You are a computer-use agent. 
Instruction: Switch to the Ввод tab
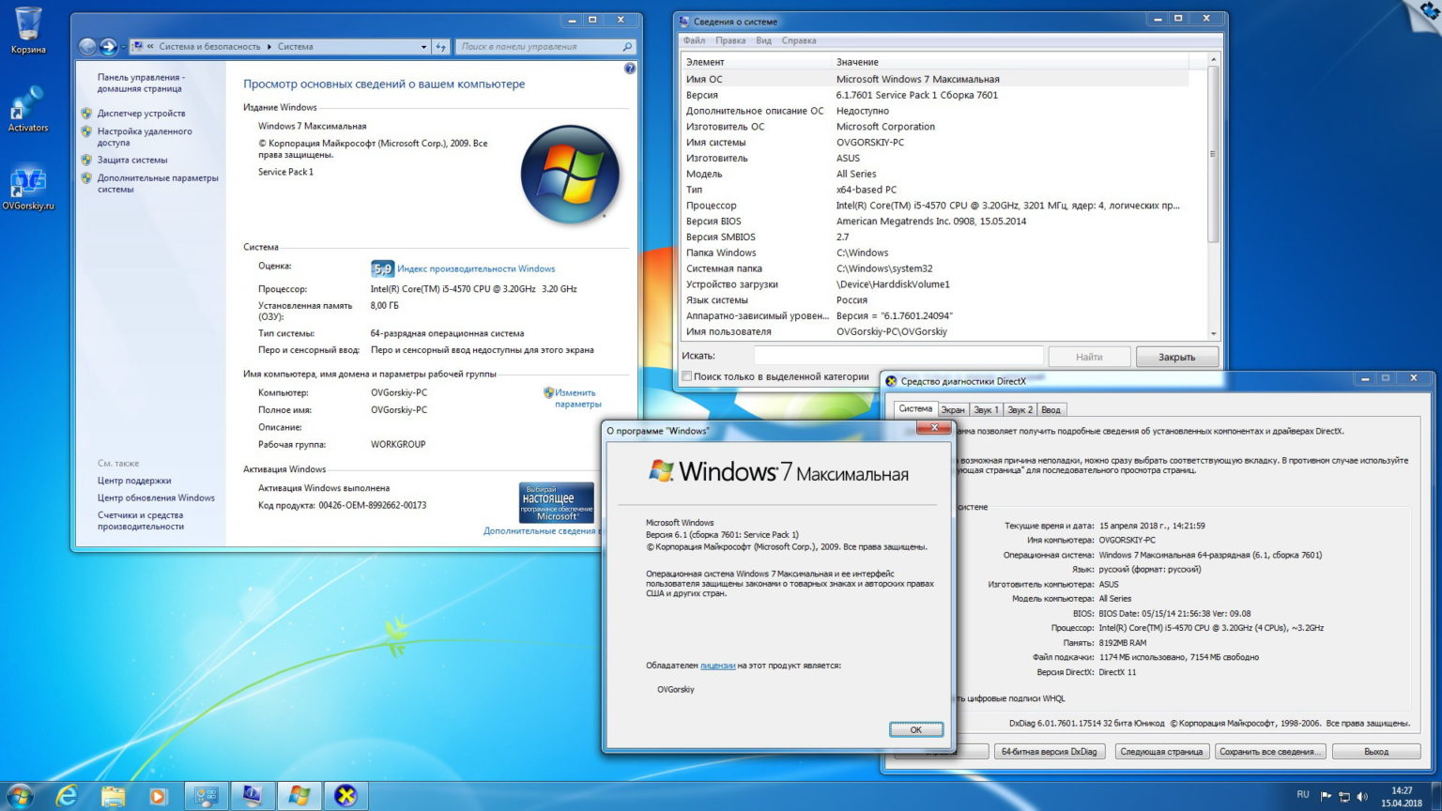(1051, 409)
